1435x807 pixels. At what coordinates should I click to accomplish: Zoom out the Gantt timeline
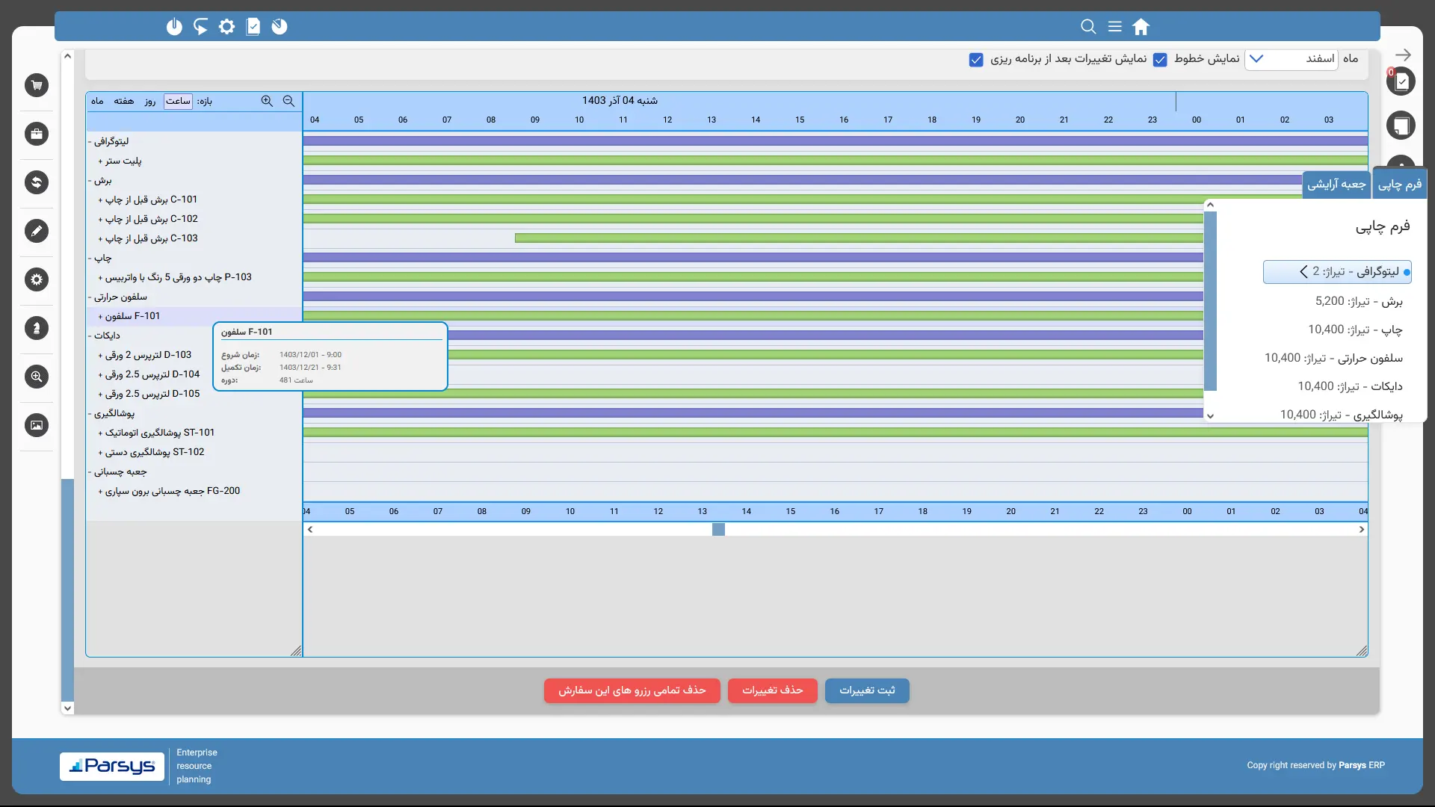click(x=288, y=101)
